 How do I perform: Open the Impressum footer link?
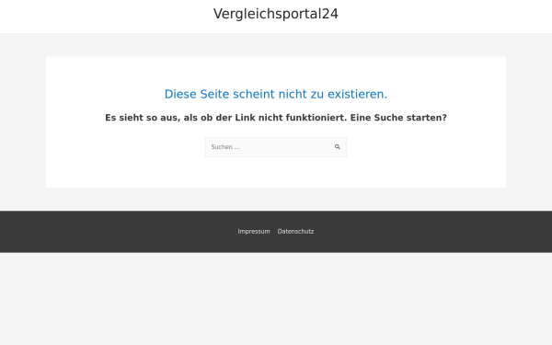pos(254,231)
